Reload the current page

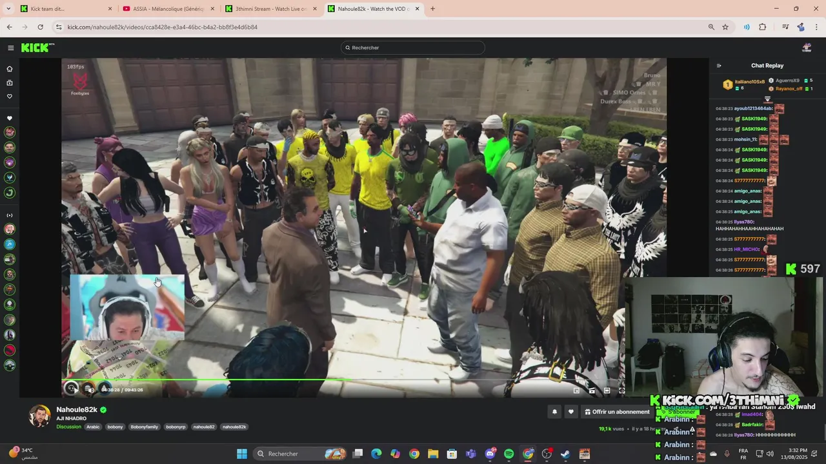(40, 27)
